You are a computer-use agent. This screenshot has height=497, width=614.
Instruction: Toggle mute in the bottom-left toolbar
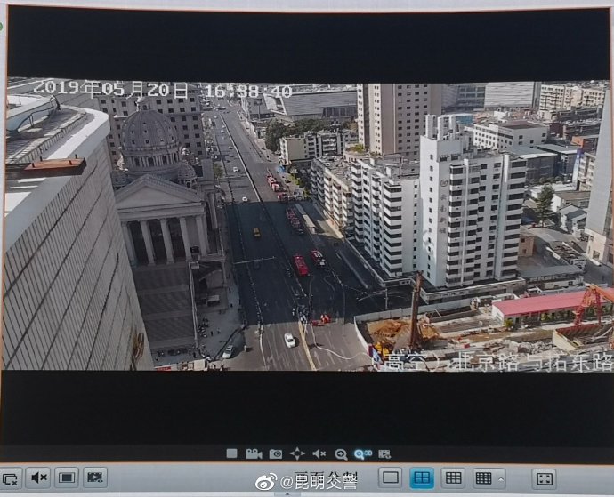click(38, 478)
